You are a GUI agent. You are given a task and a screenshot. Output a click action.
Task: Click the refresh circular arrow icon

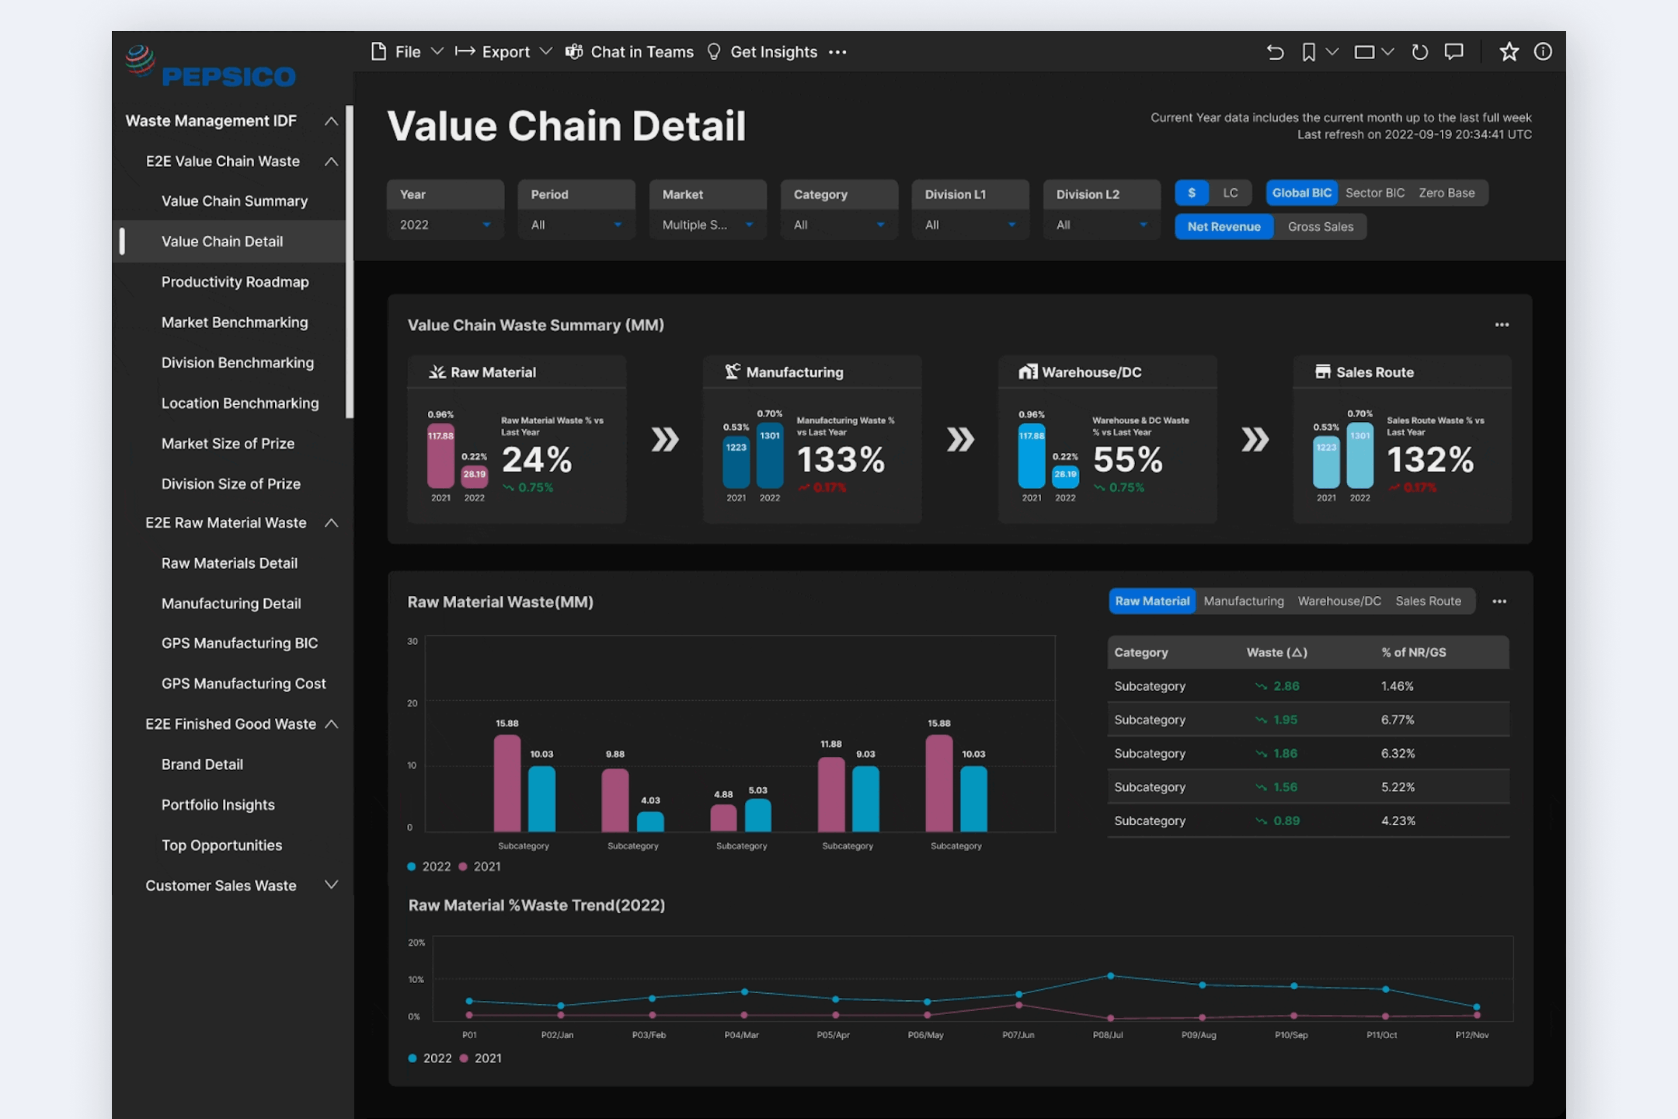pyautogui.click(x=1420, y=52)
